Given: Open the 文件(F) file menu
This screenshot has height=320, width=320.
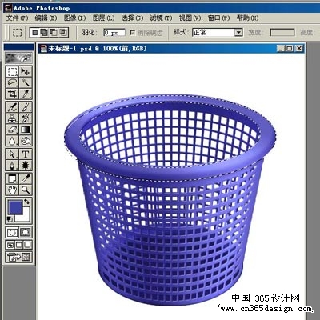Looking at the screenshot, I should pos(17,18).
